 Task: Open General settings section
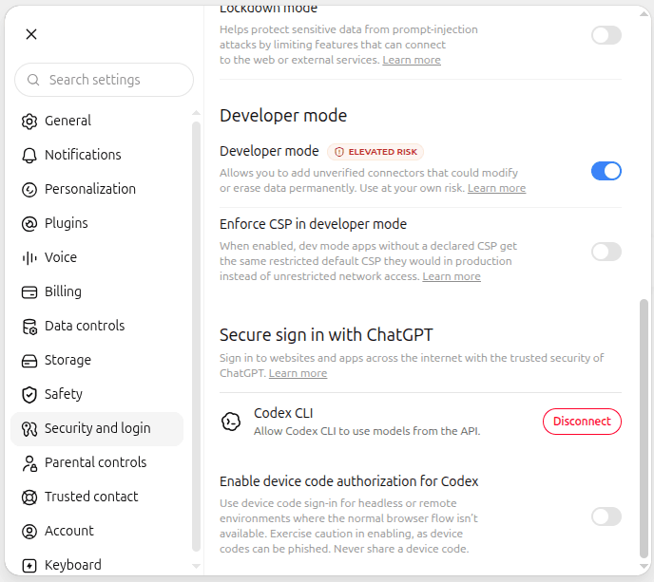pyautogui.click(x=97, y=121)
